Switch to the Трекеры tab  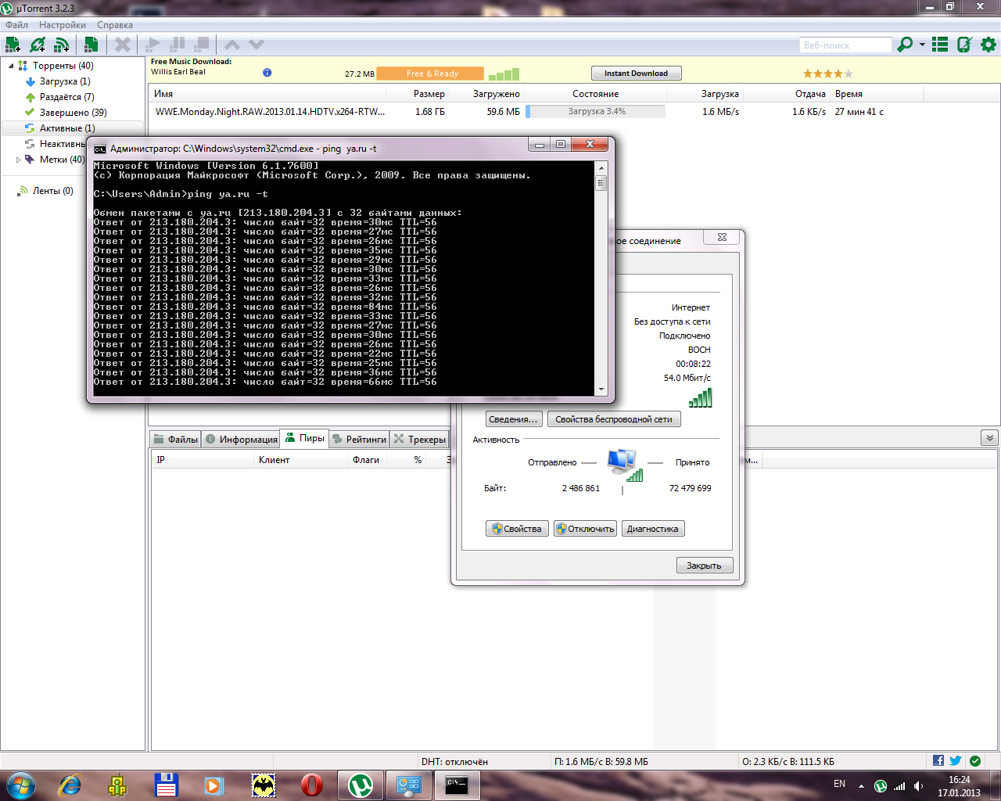coord(420,439)
